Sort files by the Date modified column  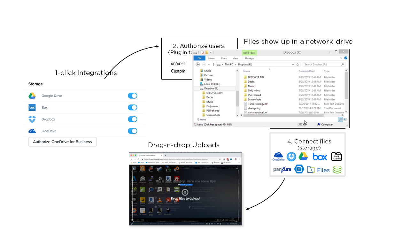click(x=306, y=71)
